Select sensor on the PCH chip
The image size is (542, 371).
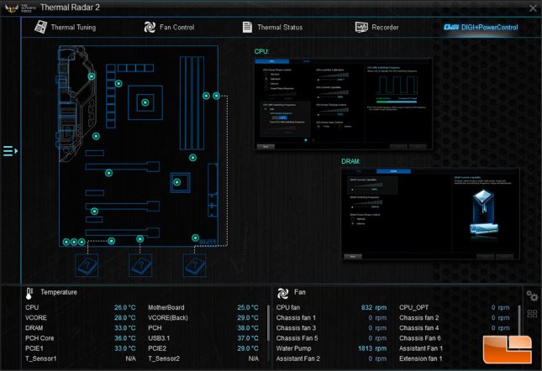coord(177,182)
